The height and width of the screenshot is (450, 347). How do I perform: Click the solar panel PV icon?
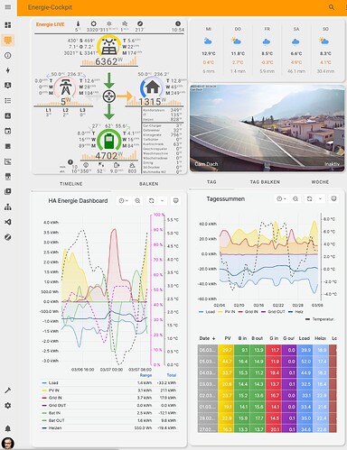point(109,46)
